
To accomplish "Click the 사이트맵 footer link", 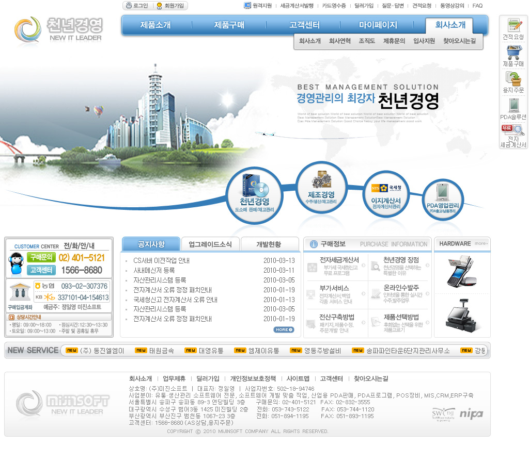I will pos(298,378).
